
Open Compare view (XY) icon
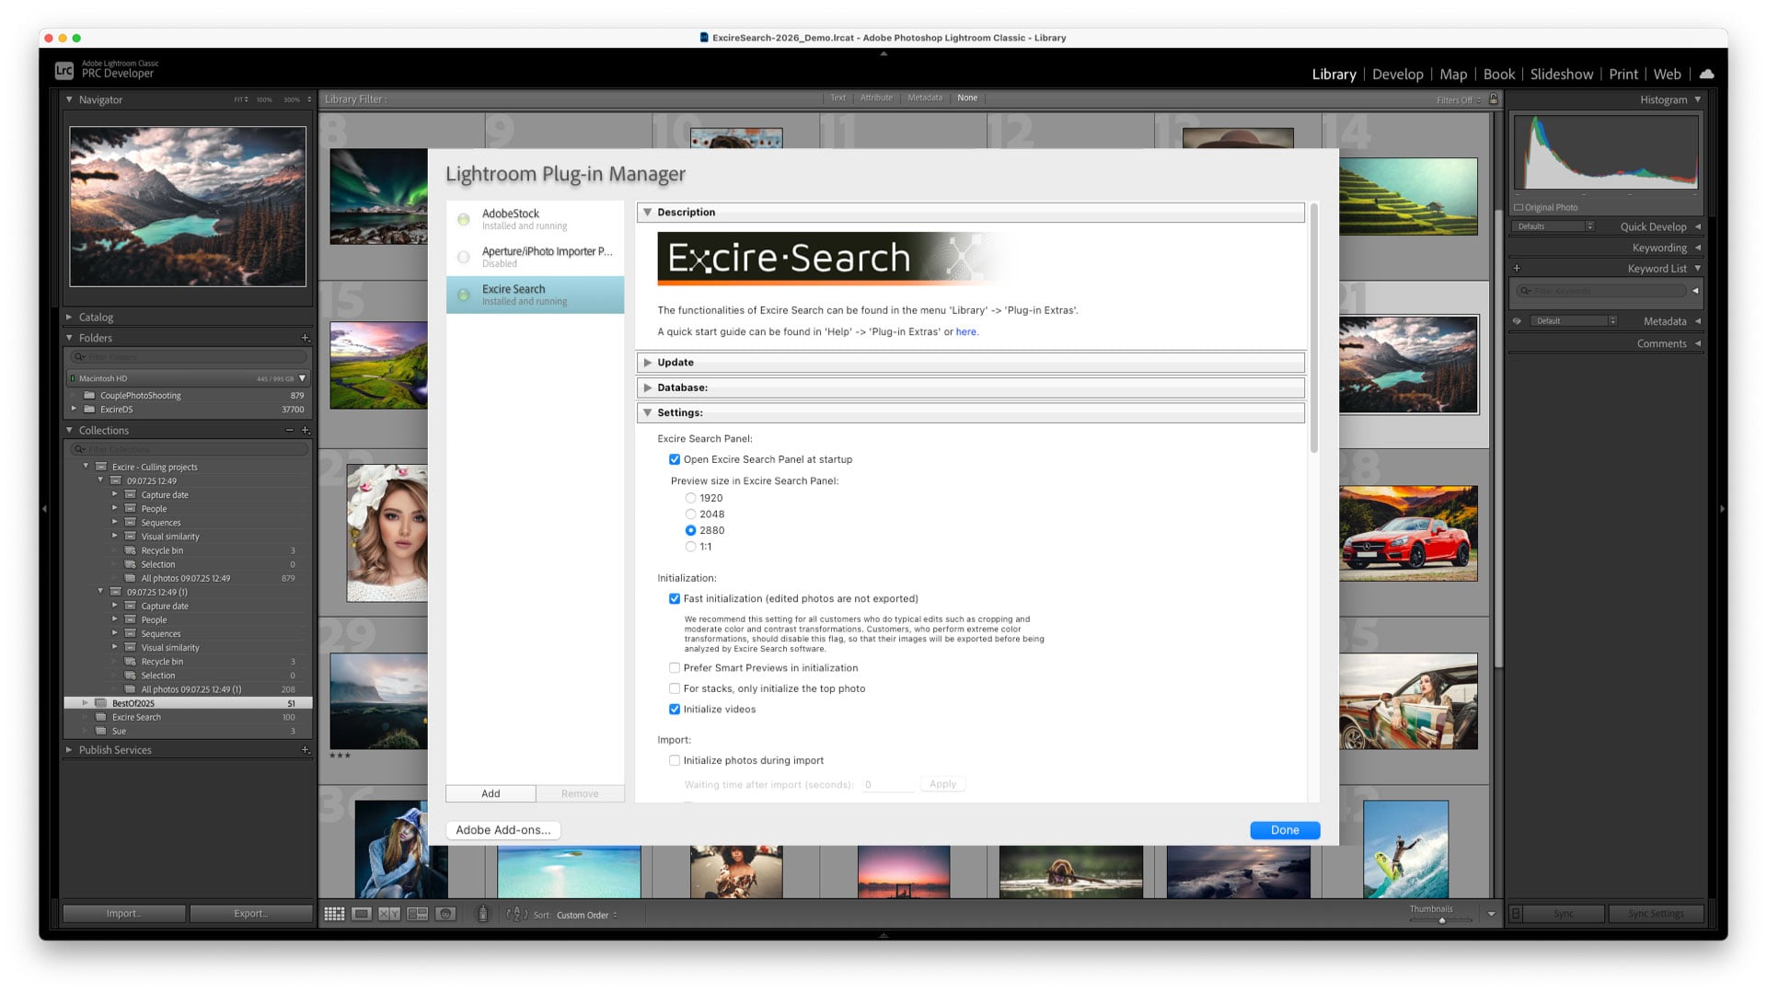coord(389,914)
